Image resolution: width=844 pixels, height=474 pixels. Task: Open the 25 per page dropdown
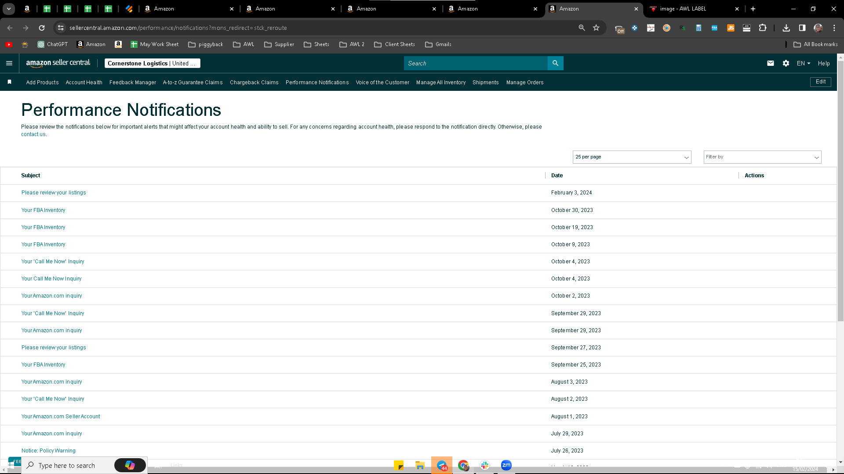632,157
